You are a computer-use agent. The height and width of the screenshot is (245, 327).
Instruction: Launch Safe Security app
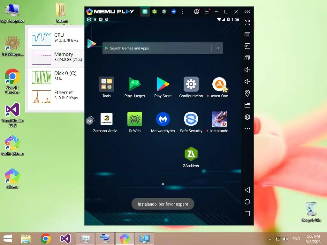(191, 119)
